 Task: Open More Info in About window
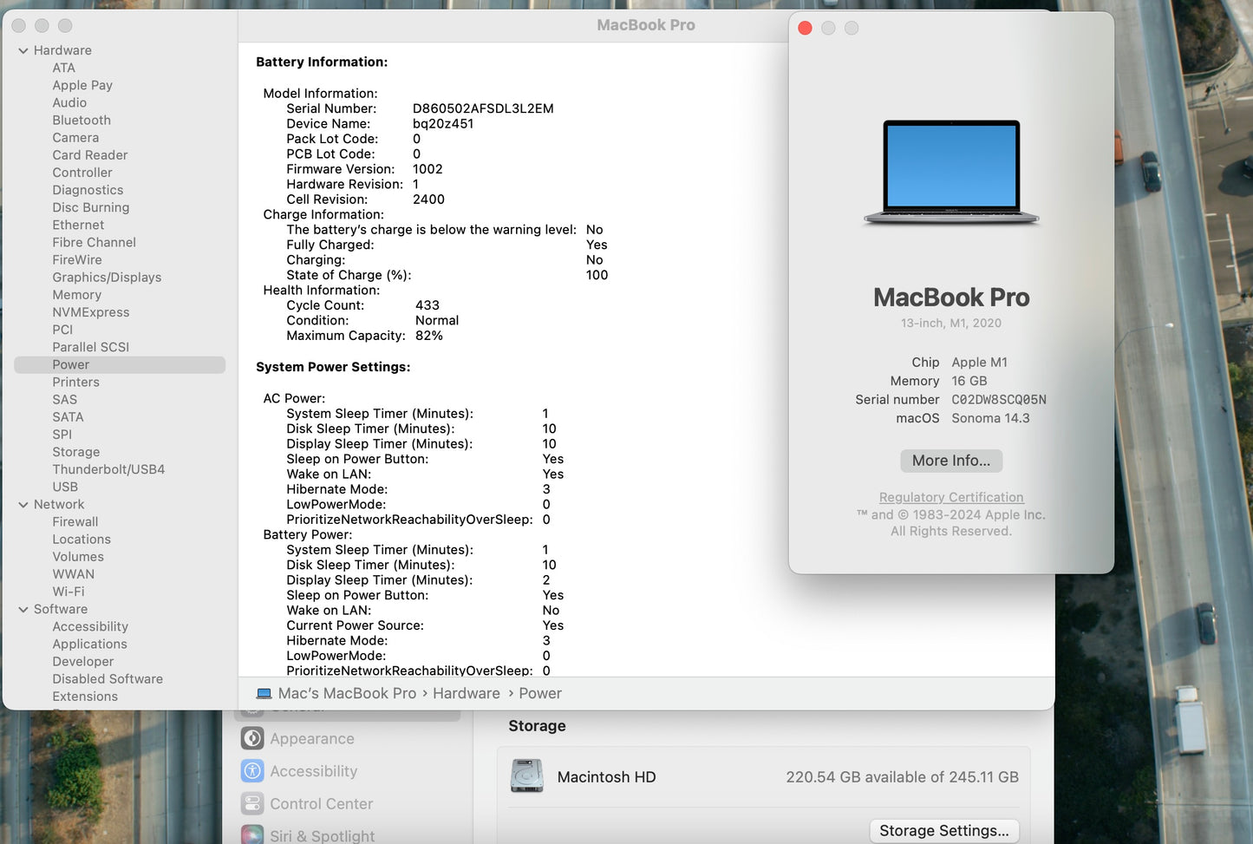click(951, 461)
